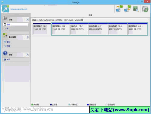Viewport: 151px width, 114px height.
Task: Click the image browse magnifier toolbar icon
Action: pos(136,9)
